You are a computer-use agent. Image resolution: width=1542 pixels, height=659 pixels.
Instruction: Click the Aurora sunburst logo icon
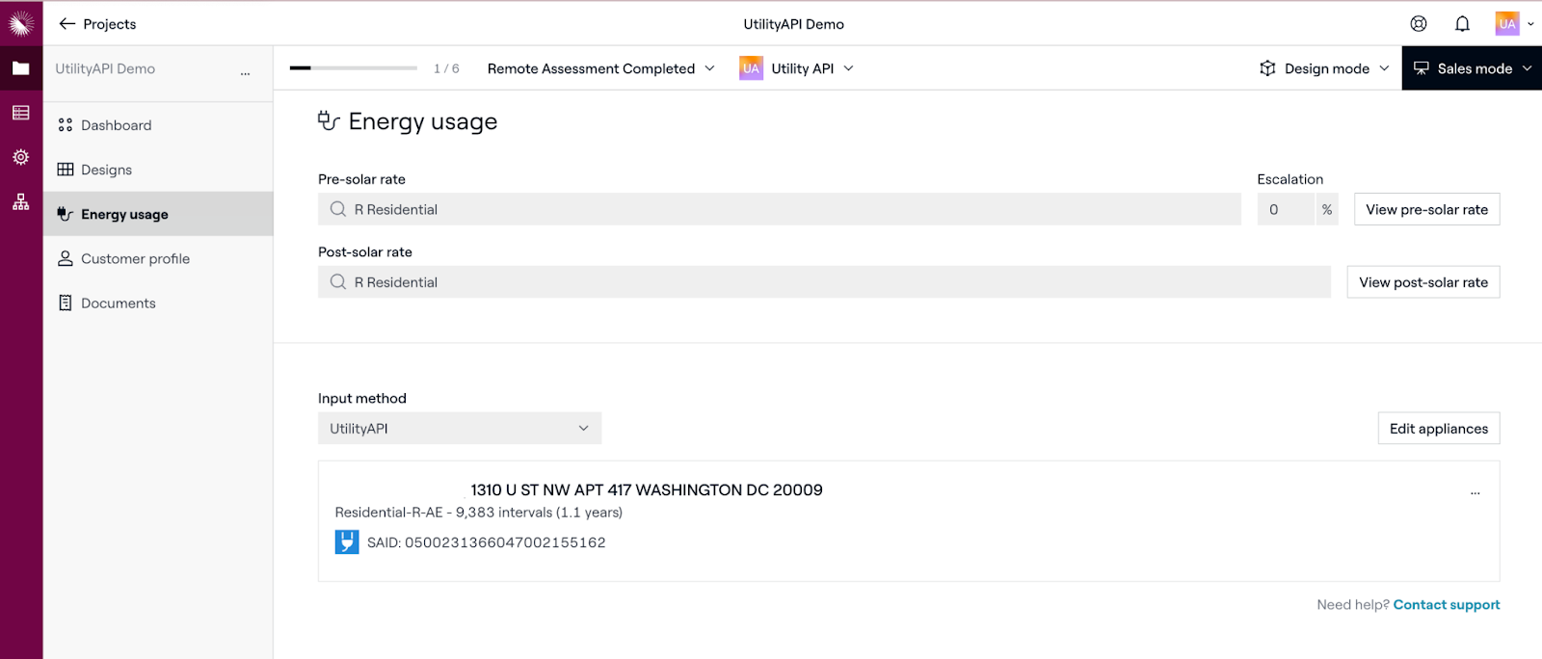21,23
